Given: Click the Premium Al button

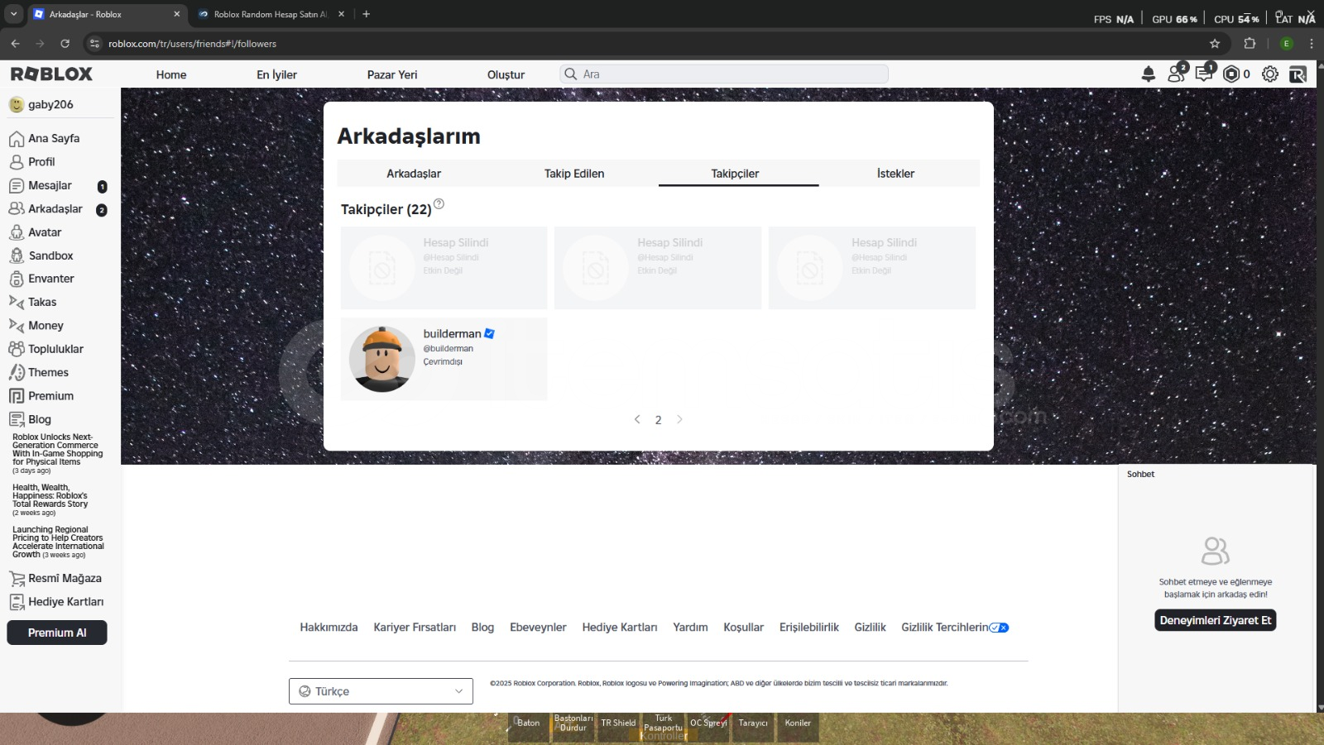Looking at the screenshot, I should click(57, 633).
